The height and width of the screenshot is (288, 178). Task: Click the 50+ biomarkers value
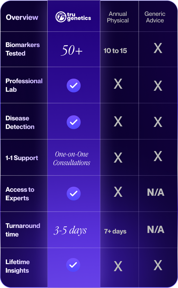[72, 51]
